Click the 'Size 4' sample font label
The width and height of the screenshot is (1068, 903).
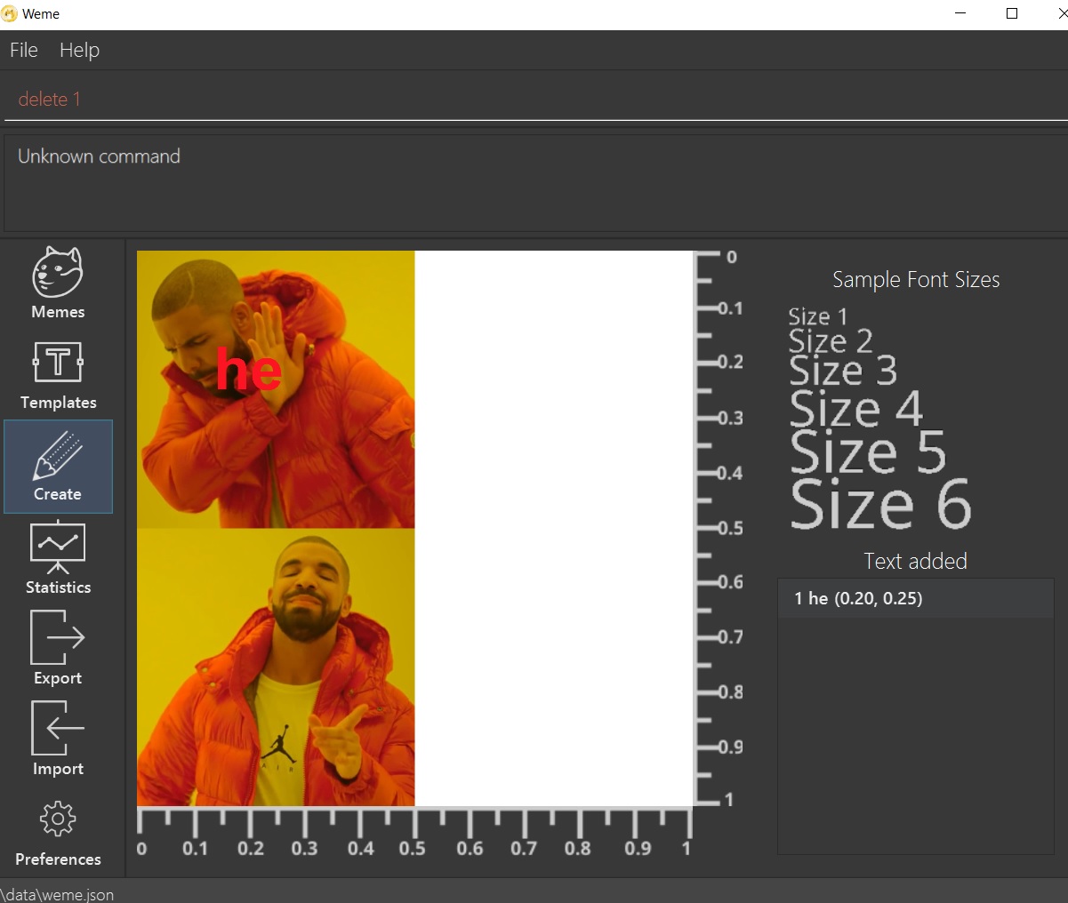[856, 410]
